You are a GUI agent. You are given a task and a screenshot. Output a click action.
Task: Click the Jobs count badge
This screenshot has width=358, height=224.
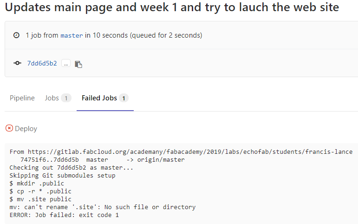[66, 98]
